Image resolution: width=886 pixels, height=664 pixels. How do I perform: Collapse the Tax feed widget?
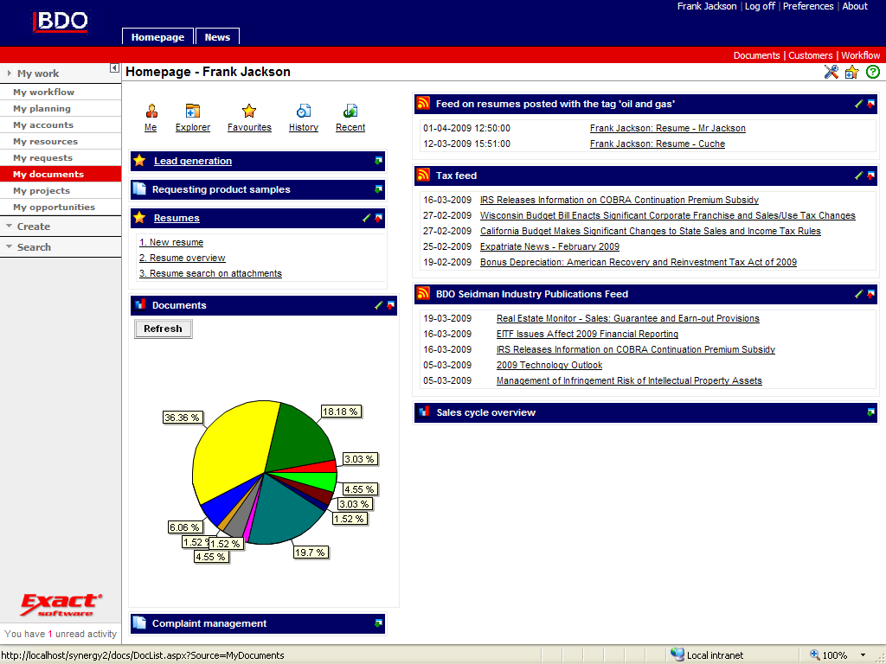[x=870, y=176]
